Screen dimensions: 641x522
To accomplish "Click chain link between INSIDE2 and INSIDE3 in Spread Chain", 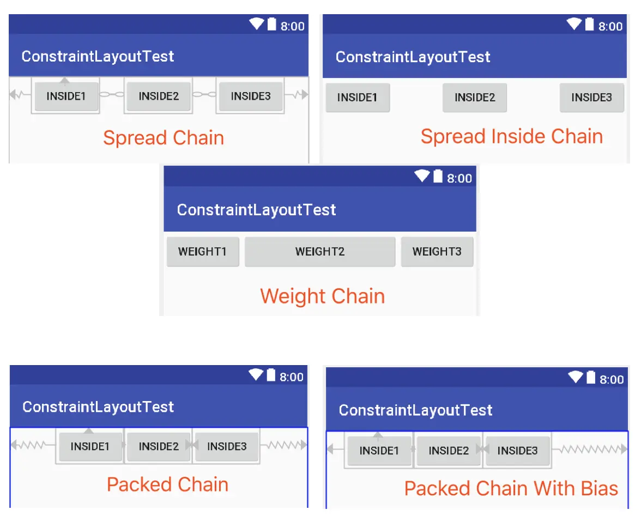I will [204, 95].
